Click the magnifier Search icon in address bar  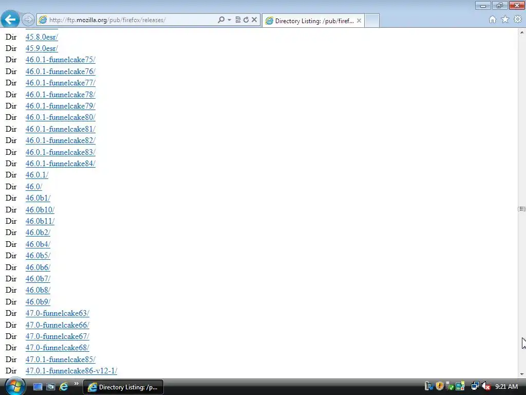tap(221, 20)
